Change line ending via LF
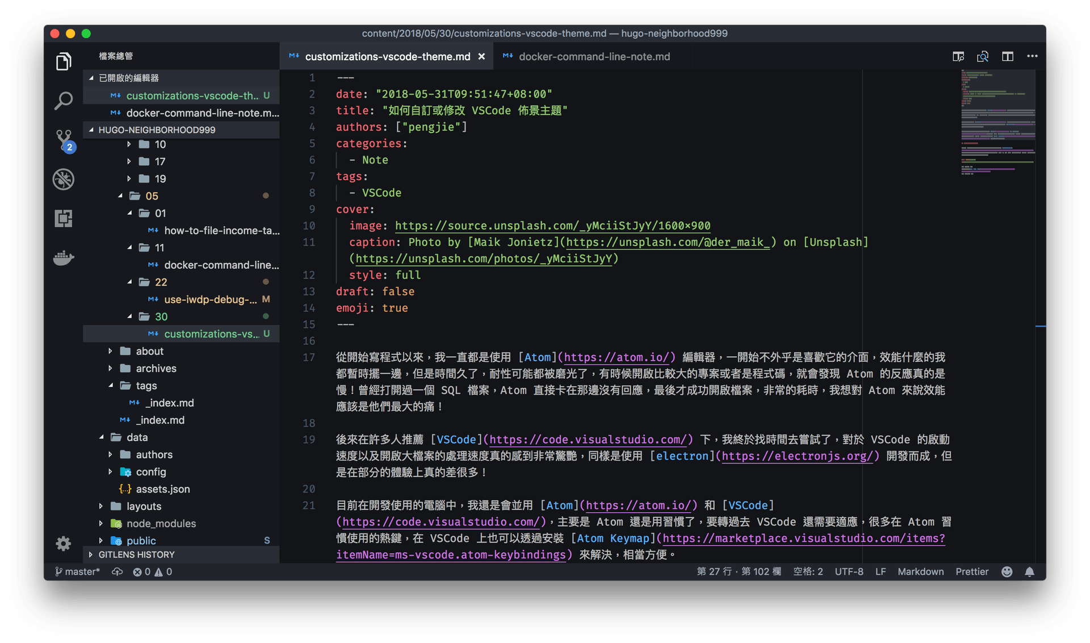 coord(881,571)
